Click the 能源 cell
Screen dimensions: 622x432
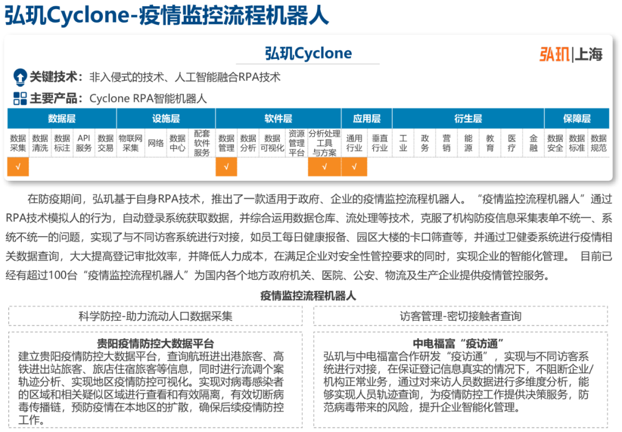click(468, 143)
